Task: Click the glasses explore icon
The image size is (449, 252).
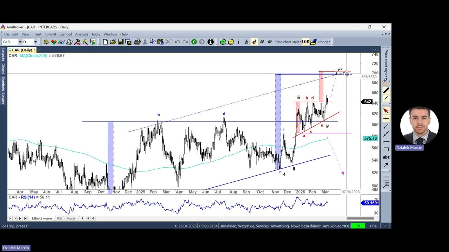Action: tap(61, 42)
